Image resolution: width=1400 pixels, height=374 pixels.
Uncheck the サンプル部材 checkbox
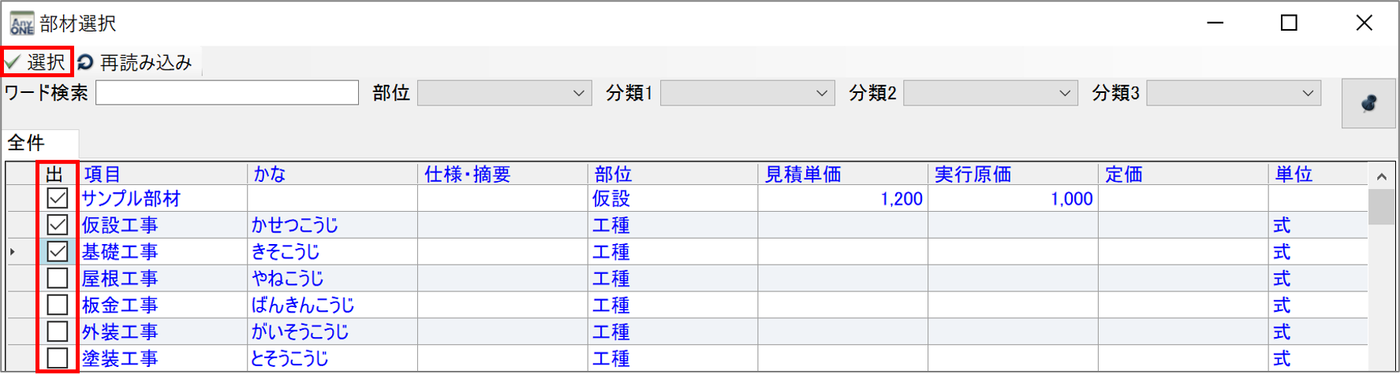coord(58,198)
